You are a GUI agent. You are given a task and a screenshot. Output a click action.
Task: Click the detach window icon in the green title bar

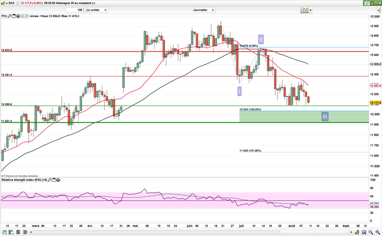[x=367, y=3]
